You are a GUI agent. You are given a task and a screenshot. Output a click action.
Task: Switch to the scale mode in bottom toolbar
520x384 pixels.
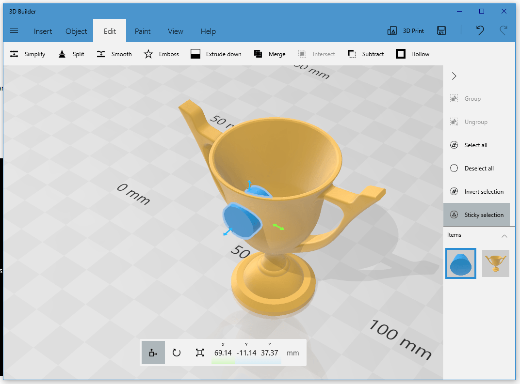coord(200,353)
